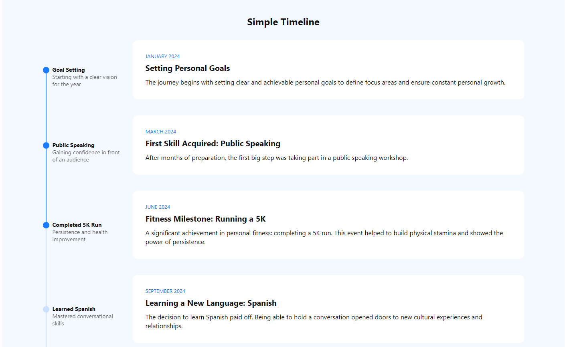Open First Skill Acquired: Public Speaking heading

(213, 143)
